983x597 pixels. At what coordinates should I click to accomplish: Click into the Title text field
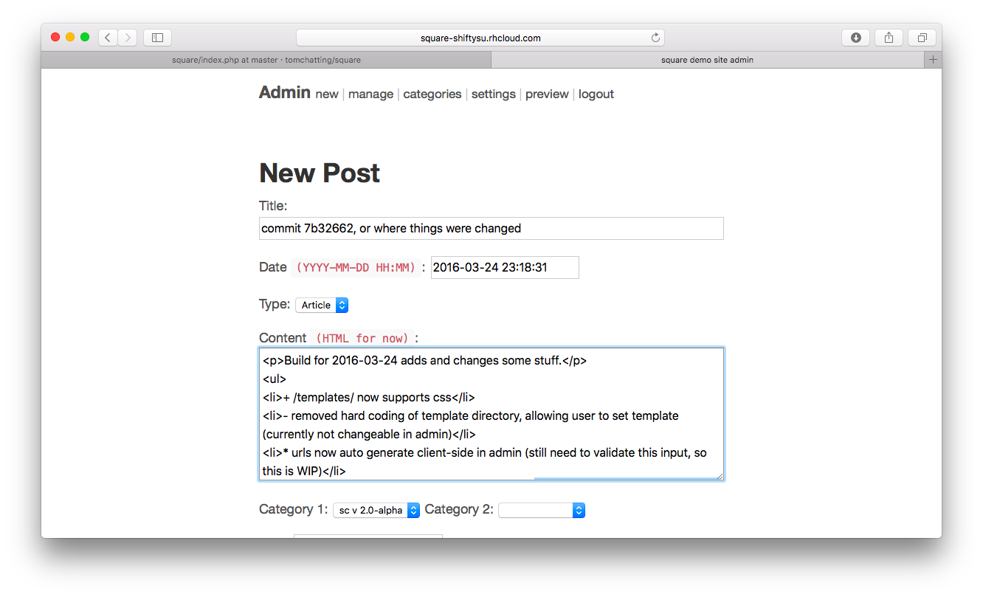[491, 229]
